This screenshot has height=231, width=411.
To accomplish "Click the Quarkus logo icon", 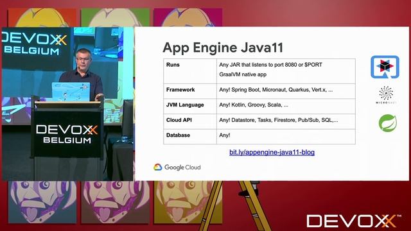I will click(385, 67).
